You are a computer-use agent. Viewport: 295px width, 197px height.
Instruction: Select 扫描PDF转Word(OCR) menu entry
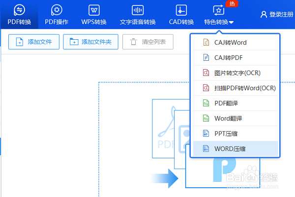(x=236, y=88)
